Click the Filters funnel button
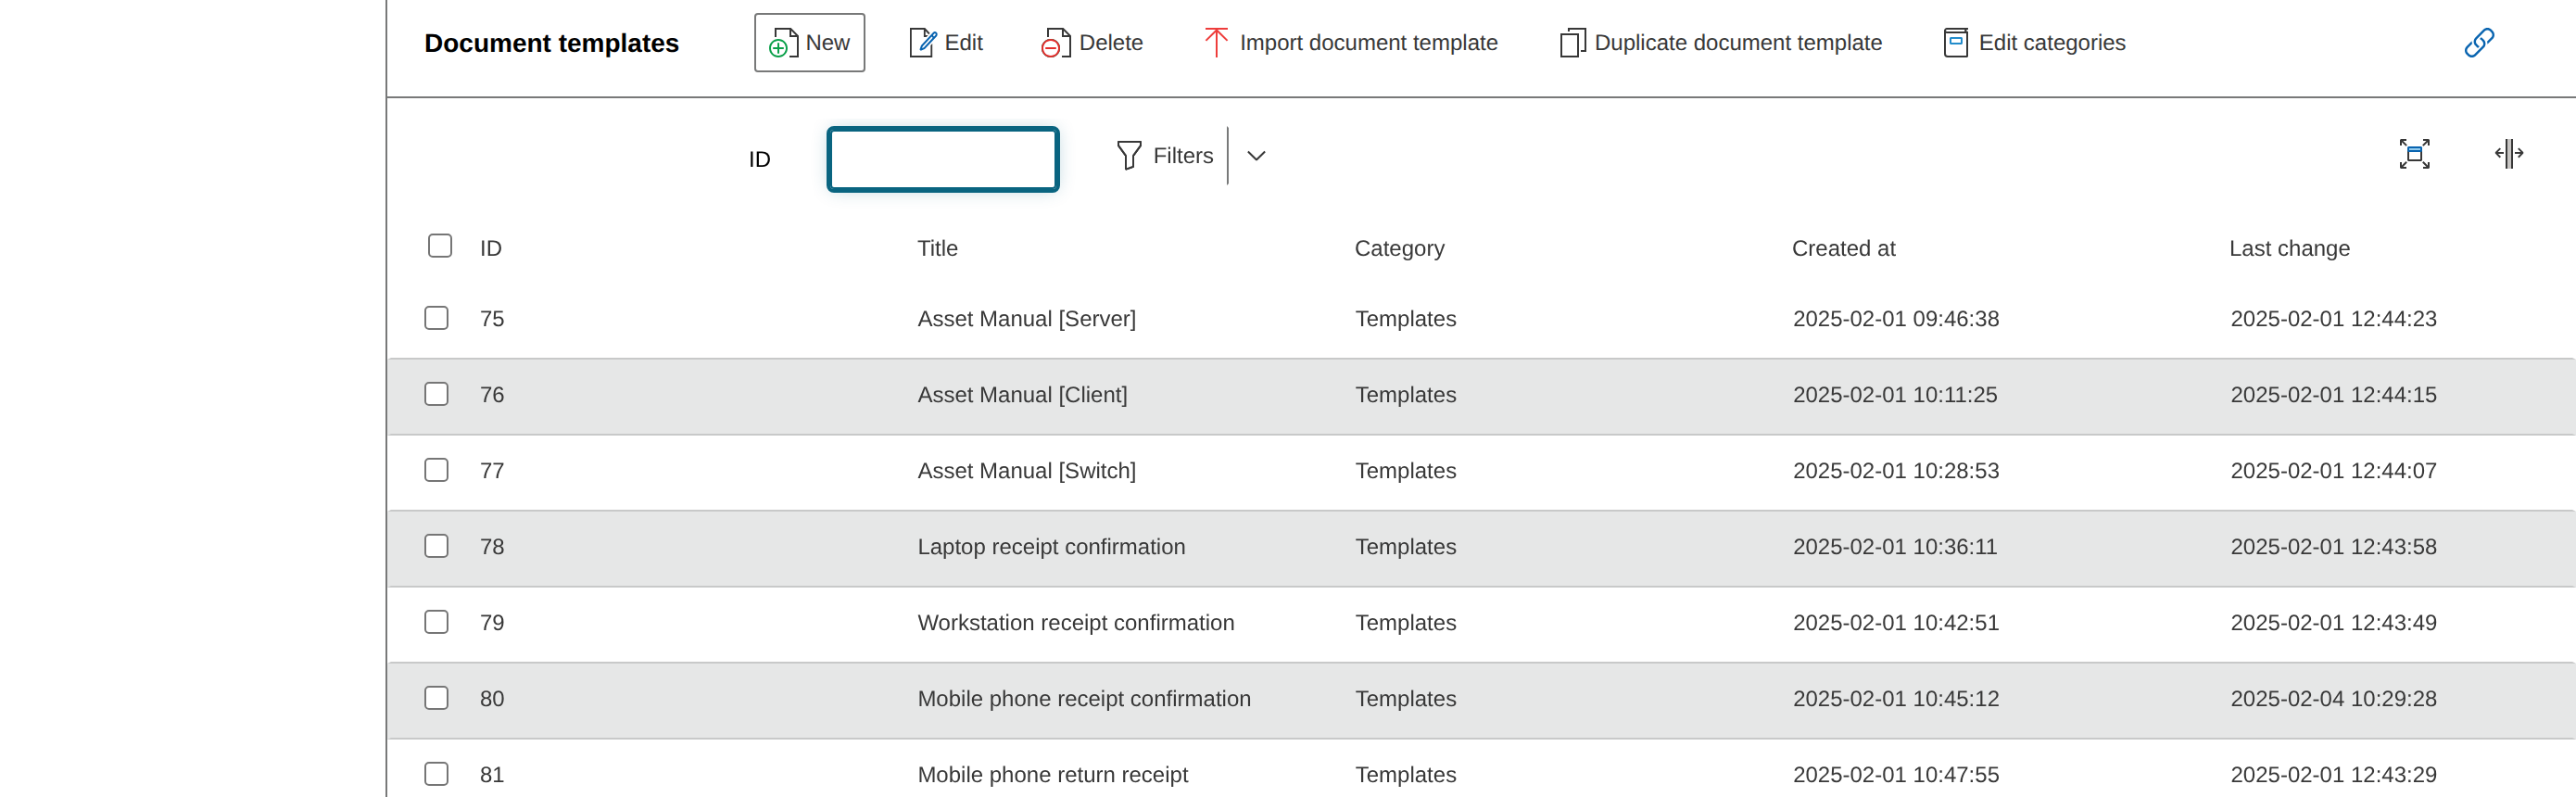Screen dimensions: 2576x797 coord(1165,156)
